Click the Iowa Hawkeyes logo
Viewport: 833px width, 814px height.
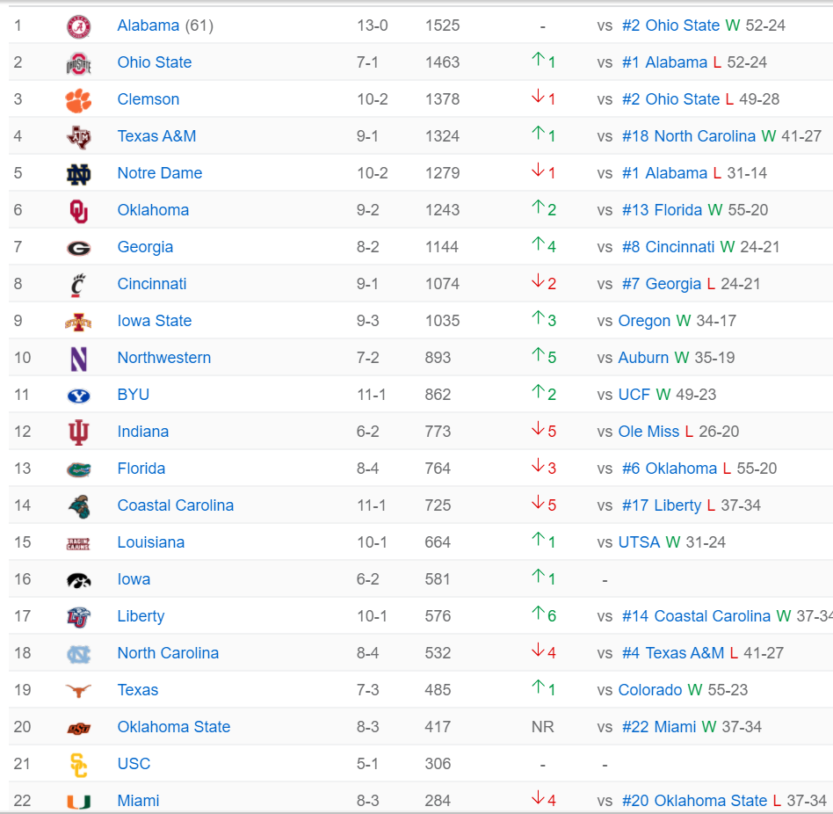coord(78,580)
